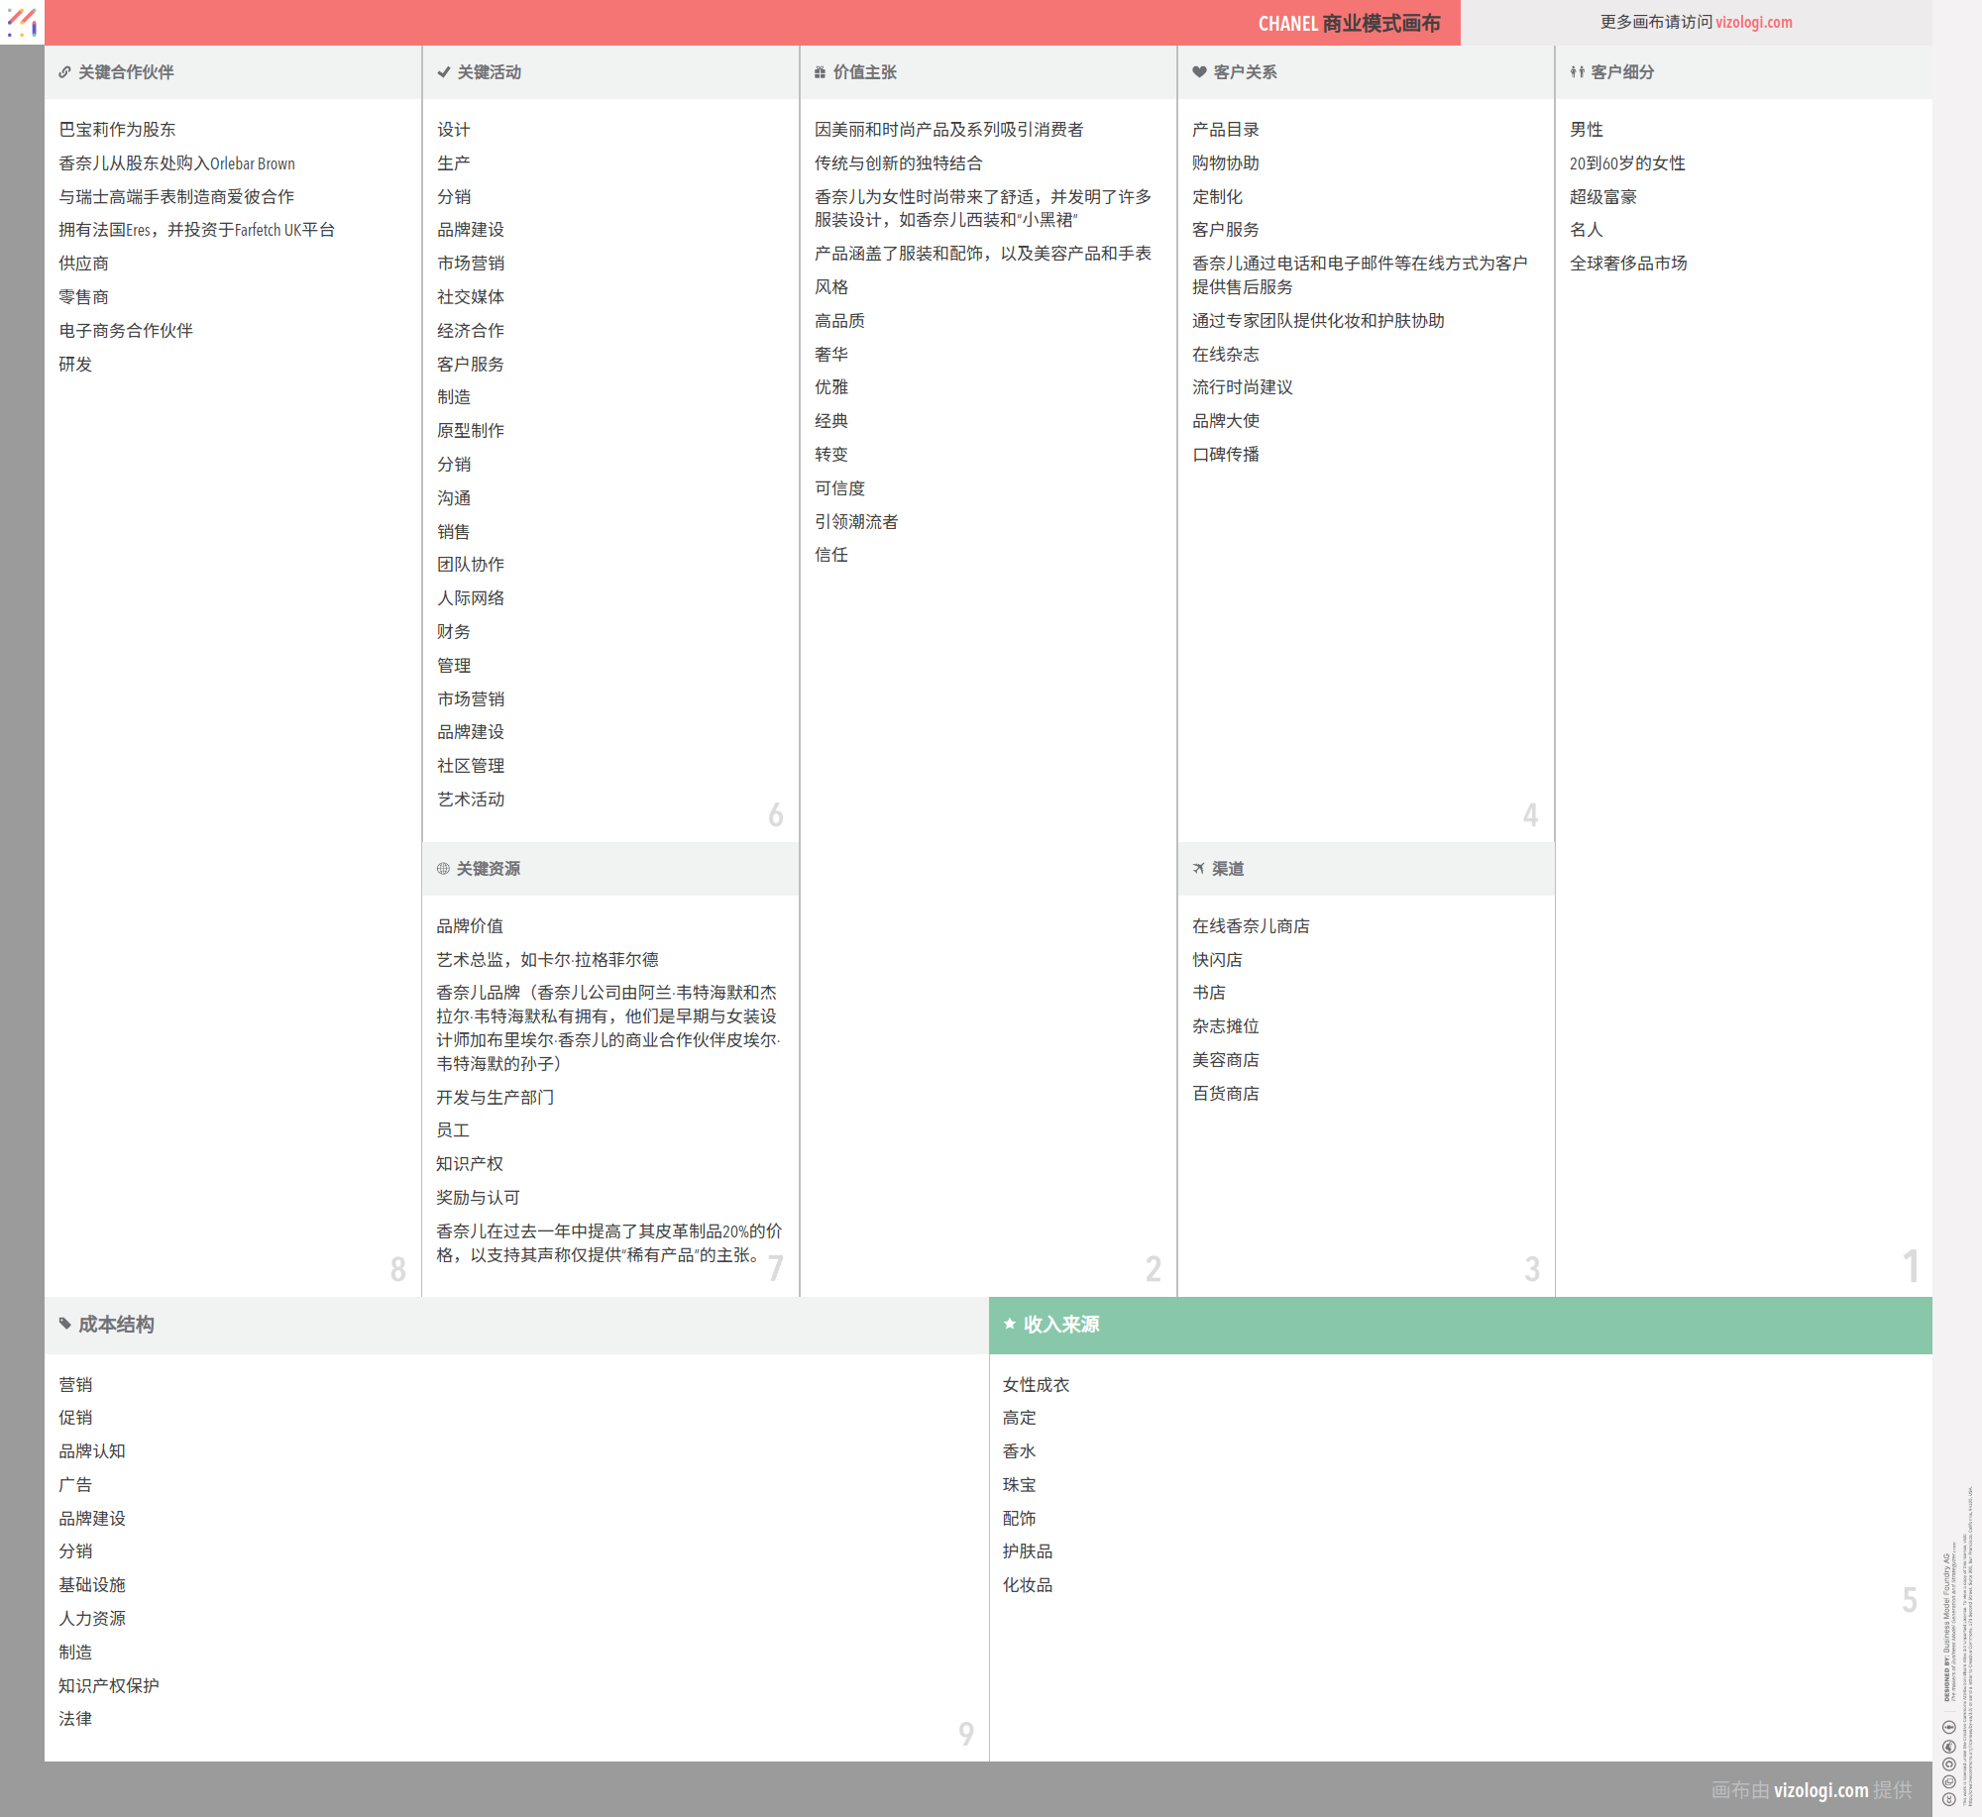Click the gift icon beside 价值主张

[820, 72]
